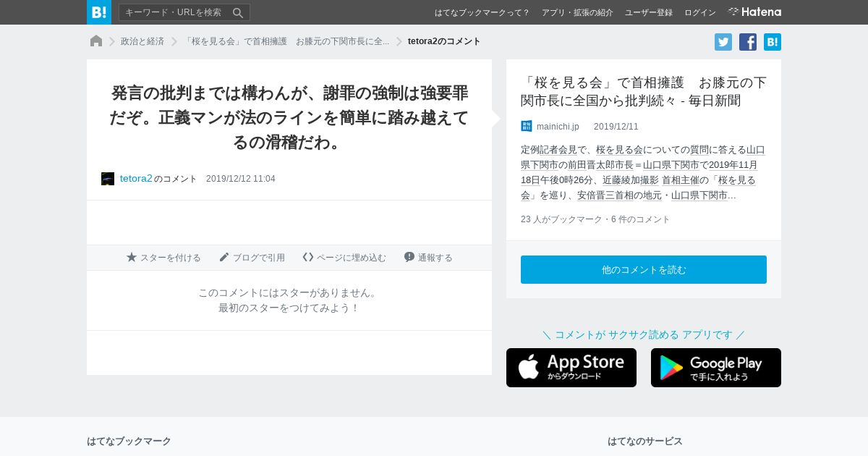Open 政治と経済 breadcrumb category
The image size is (868, 456).
click(x=142, y=41)
